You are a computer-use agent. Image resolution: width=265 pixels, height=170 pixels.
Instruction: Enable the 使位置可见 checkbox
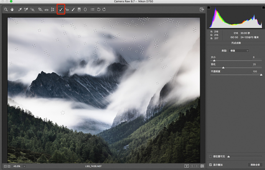tap(211, 156)
